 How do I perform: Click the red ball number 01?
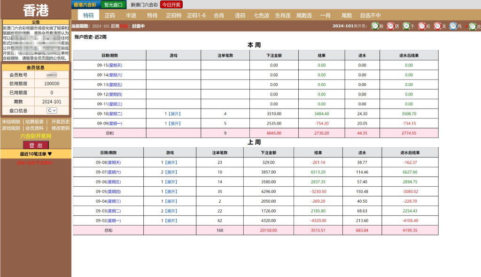[x=437, y=26]
